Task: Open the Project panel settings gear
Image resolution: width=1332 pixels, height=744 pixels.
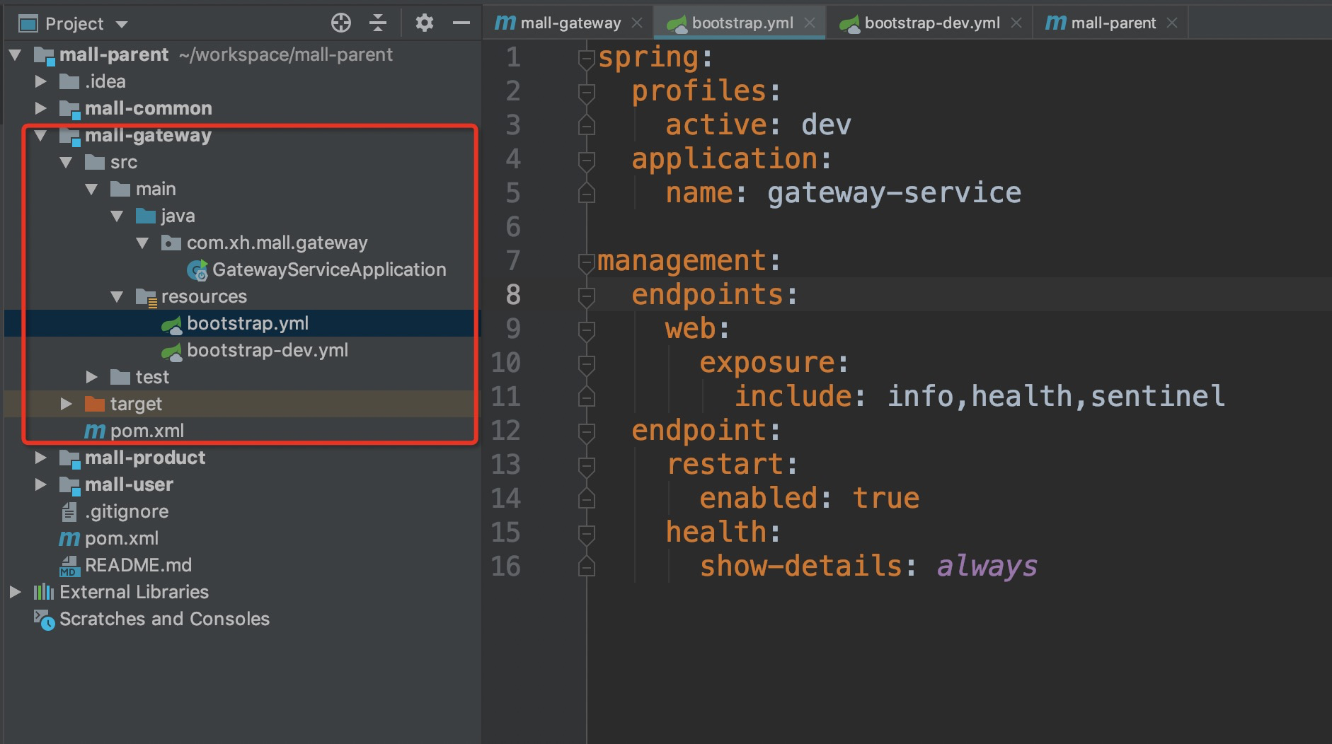Action: click(x=424, y=22)
